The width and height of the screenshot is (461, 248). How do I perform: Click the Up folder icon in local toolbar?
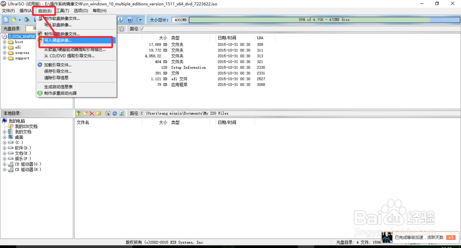[78, 113]
